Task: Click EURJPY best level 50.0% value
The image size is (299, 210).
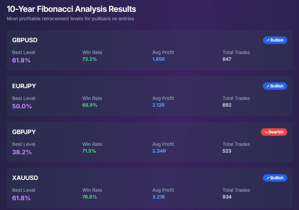Action: tap(22, 106)
